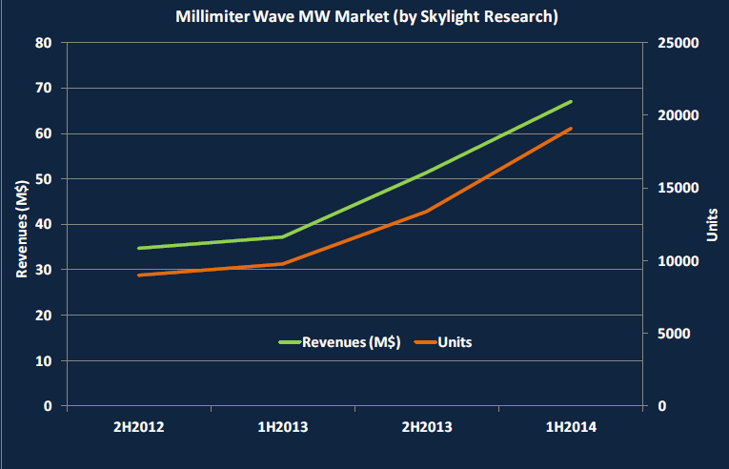Click the orange units line's 2H2012 start point

pyautogui.click(x=139, y=275)
